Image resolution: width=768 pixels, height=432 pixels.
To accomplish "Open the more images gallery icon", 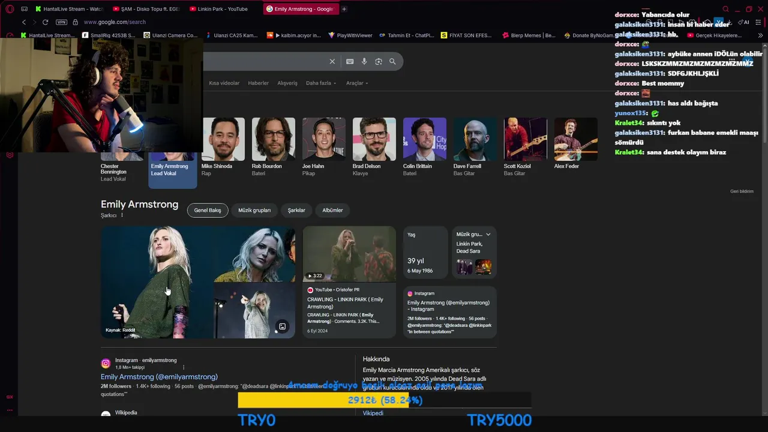I will pyautogui.click(x=282, y=326).
